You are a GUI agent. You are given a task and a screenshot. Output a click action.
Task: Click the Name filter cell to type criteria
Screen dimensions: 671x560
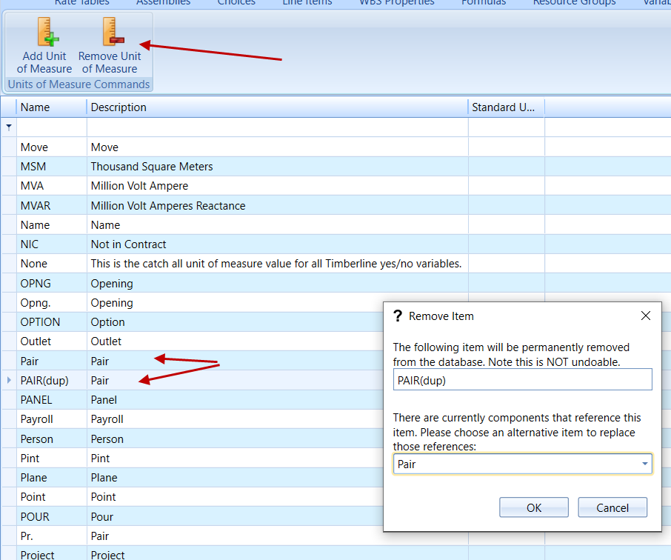tap(50, 127)
